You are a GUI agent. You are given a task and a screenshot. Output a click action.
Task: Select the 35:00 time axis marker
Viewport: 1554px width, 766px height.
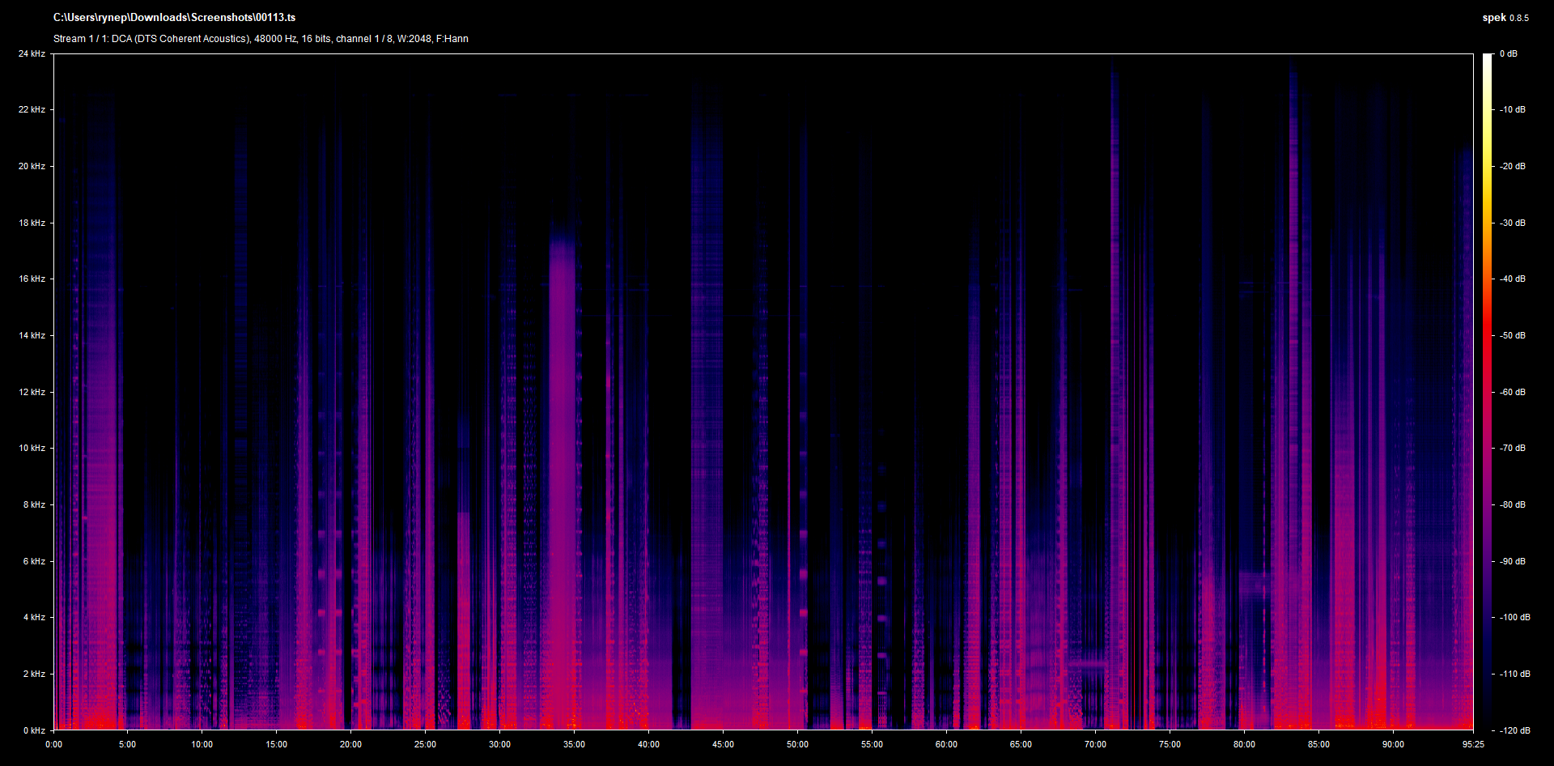point(574,744)
